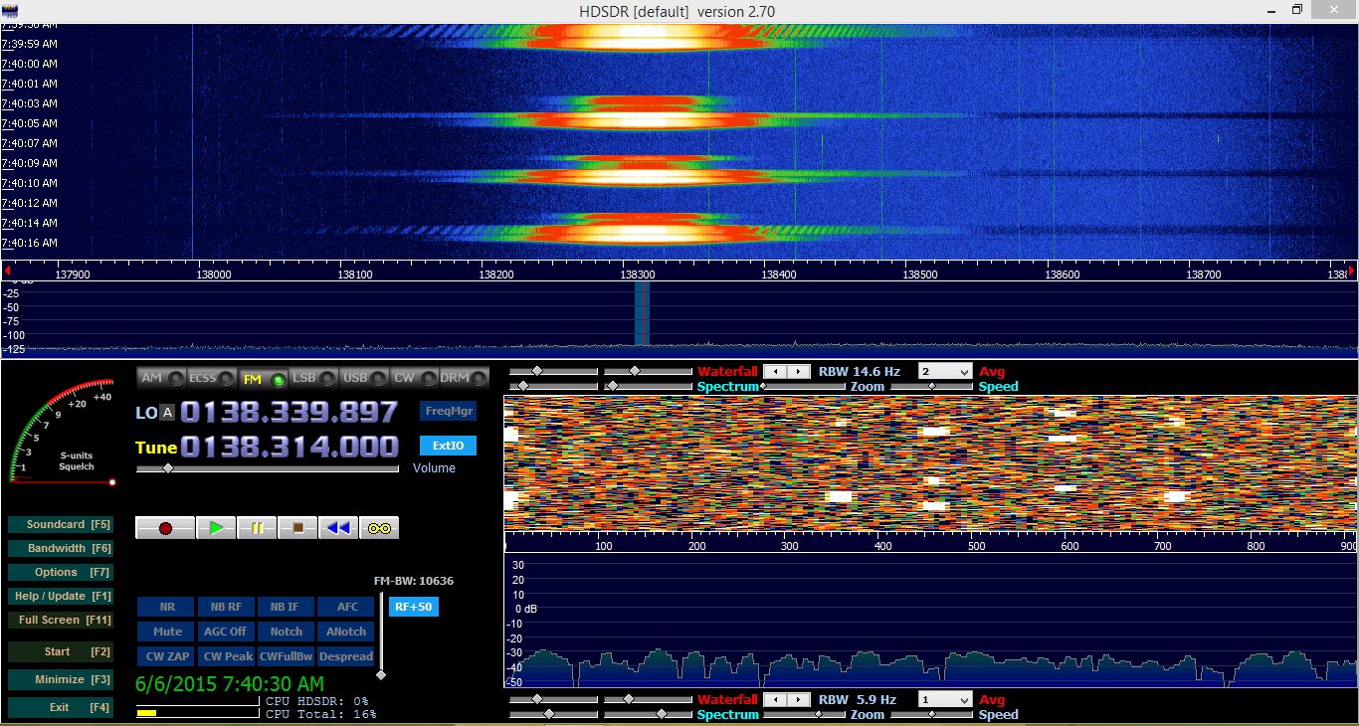The width and height of the screenshot is (1359, 726).
Task: Open the FreqMgr frequency manager
Action: pyautogui.click(x=450, y=411)
